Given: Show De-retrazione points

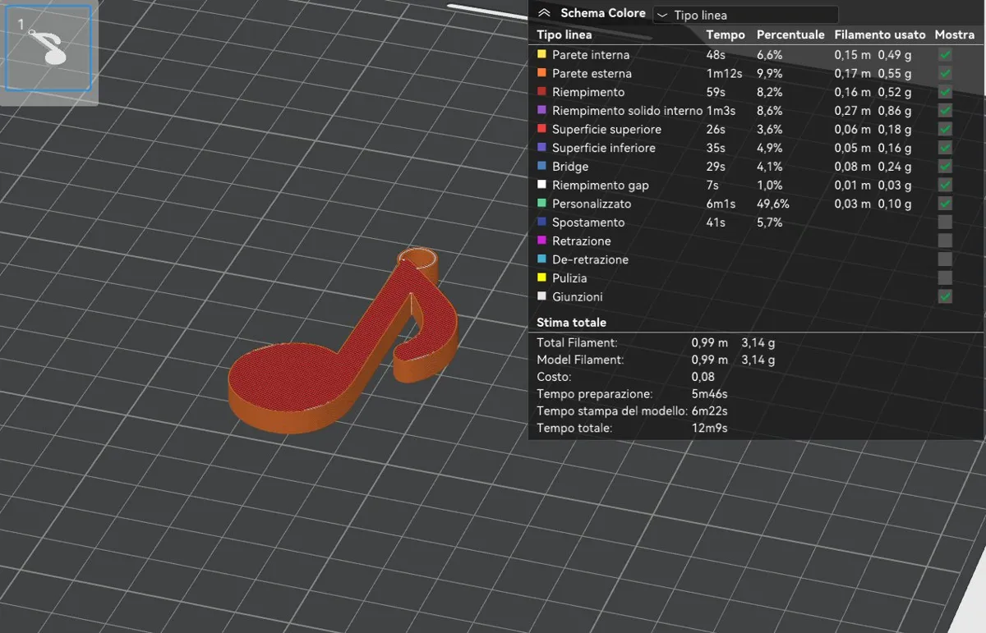Looking at the screenshot, I should click(945, 259).
